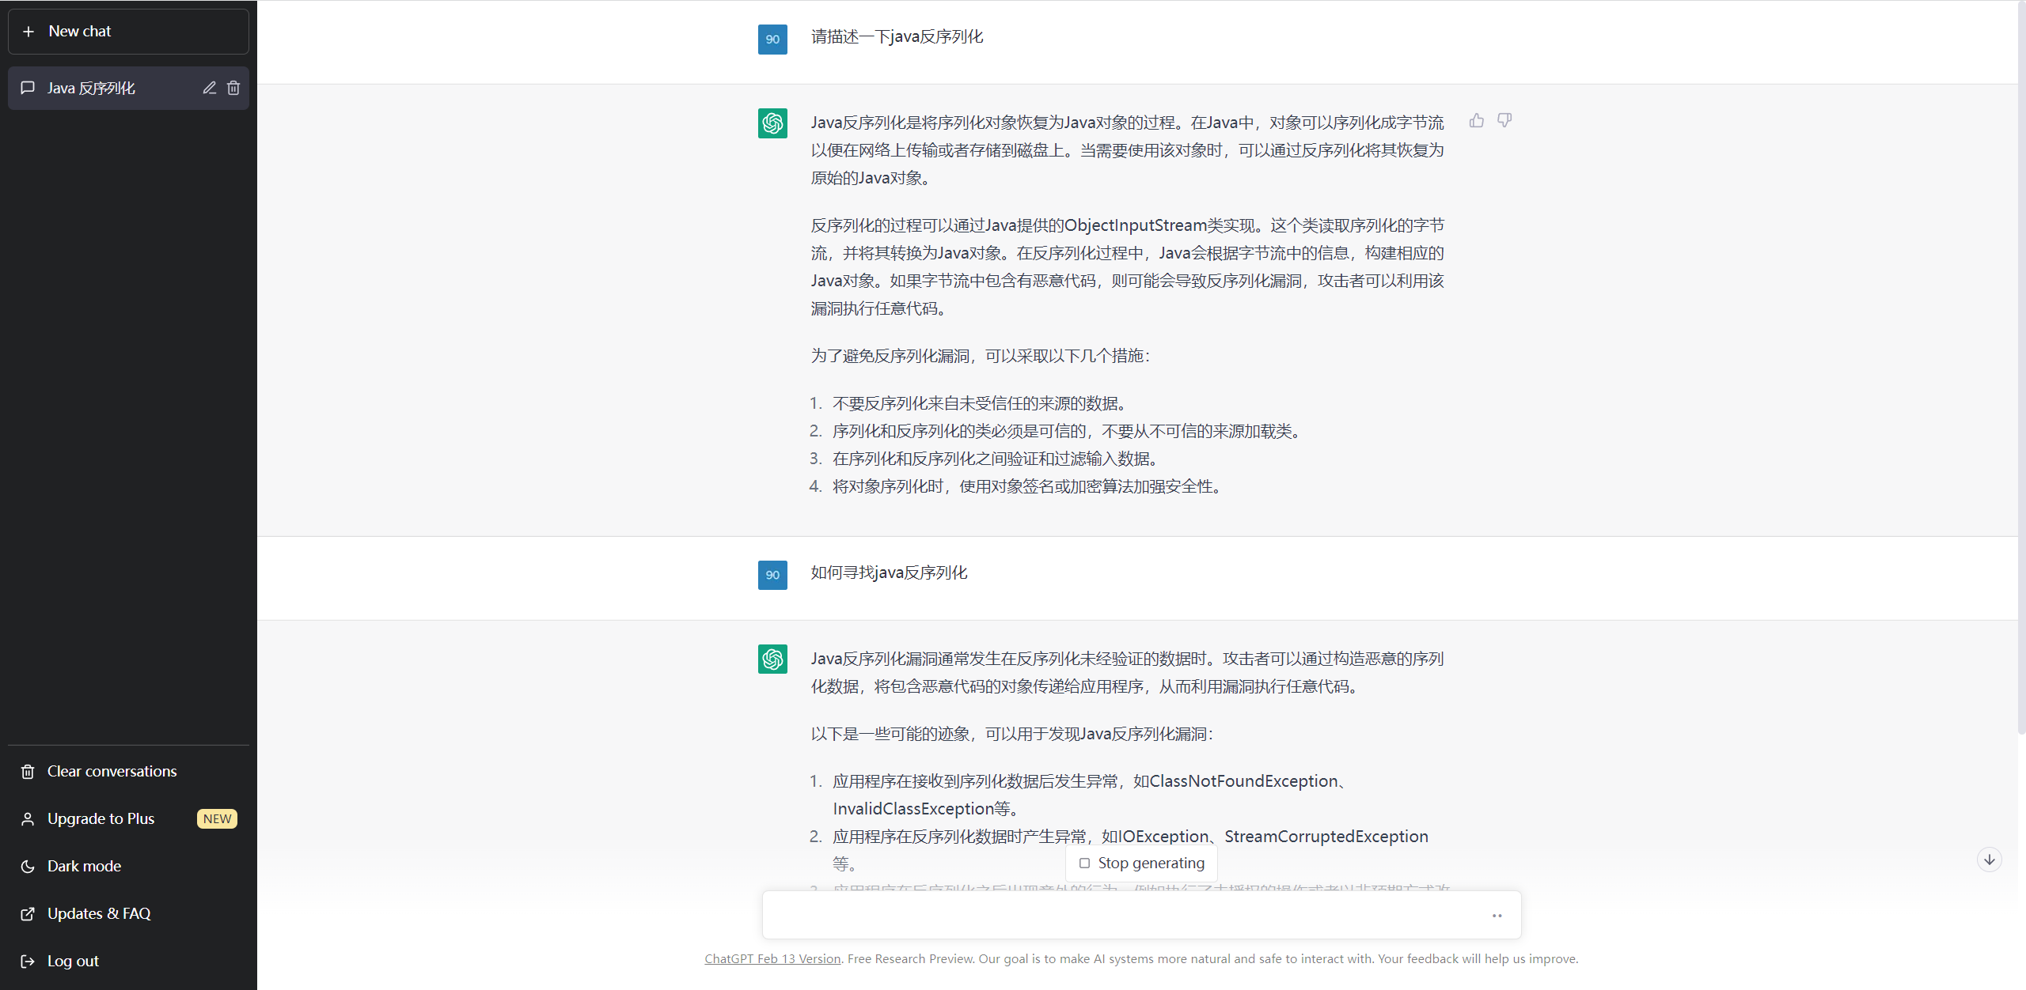This screenshot has height=990, width=2026.
Task: Open the ChatGPT Feb 13 Version link
Action: [772, 958]
